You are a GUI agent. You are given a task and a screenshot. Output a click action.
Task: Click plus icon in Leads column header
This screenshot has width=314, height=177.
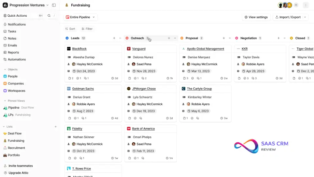[114, 38]
